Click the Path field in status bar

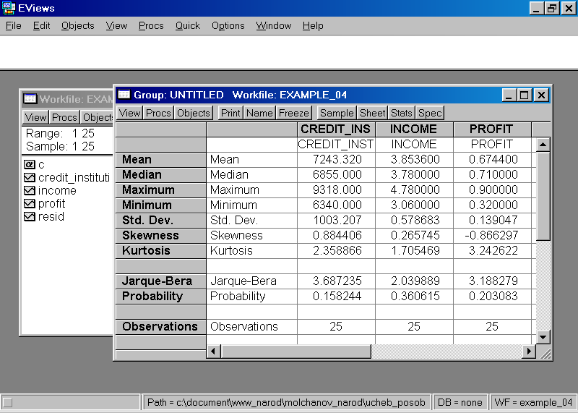286,402
